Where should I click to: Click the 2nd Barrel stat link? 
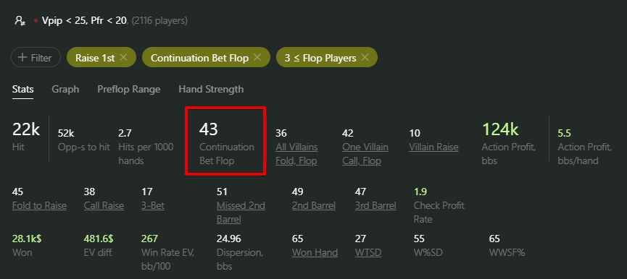pyautogui.click(x=313, y=206)
